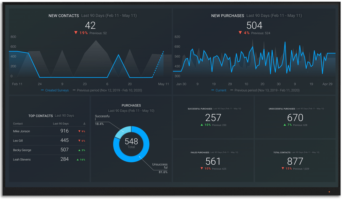Click red down arrow in Total Contacts card
344x199 pixels.
pyautogui.click(x=283, y=169)
